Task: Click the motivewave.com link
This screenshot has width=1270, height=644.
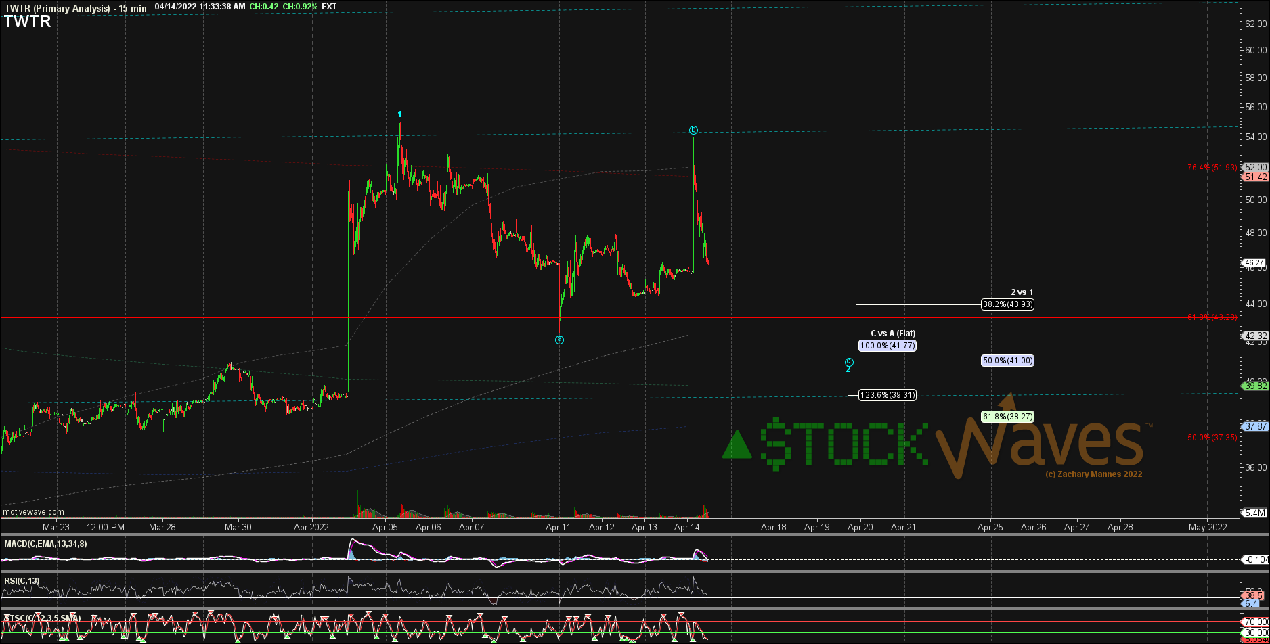Action: pos(34,512)
